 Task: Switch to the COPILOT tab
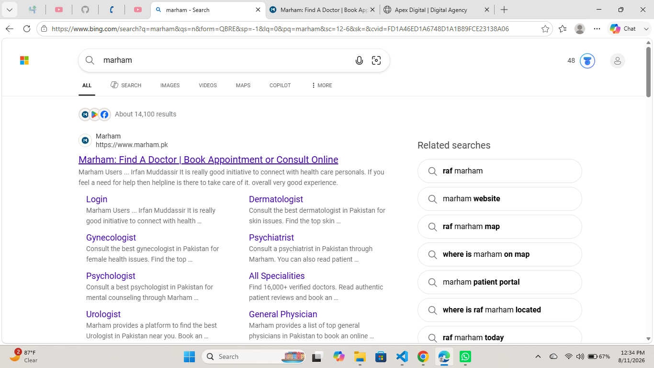click(x=280, y=85)
